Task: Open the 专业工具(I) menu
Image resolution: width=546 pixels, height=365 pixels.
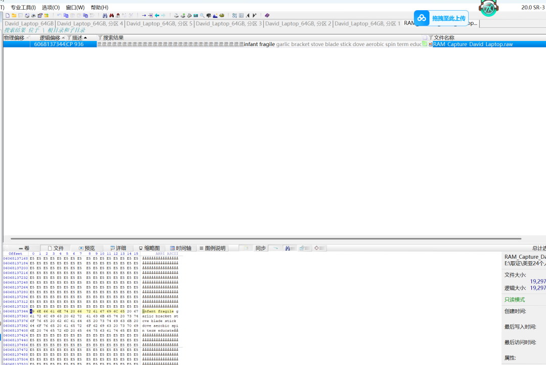Action: pyautogui.click(x=23, y=7)
